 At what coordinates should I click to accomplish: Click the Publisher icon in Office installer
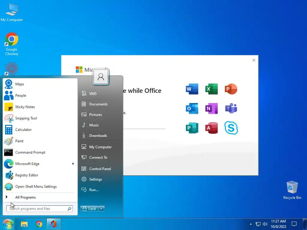(x=192, y=128)
